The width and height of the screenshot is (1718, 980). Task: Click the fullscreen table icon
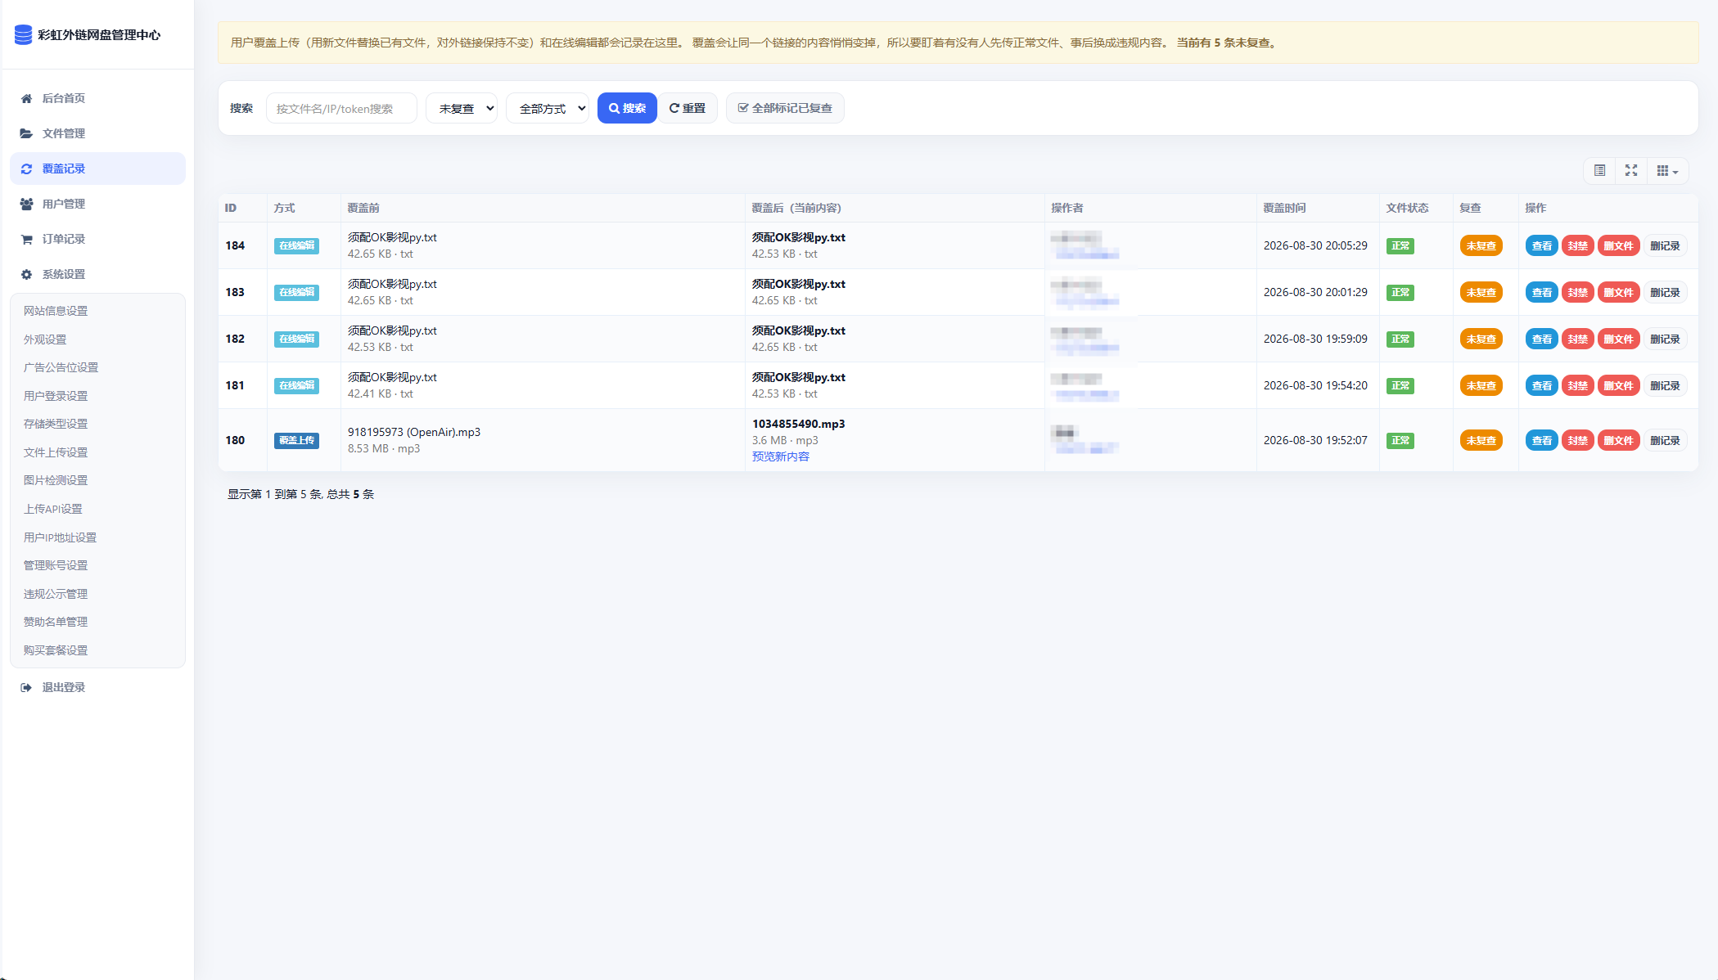1631,170
